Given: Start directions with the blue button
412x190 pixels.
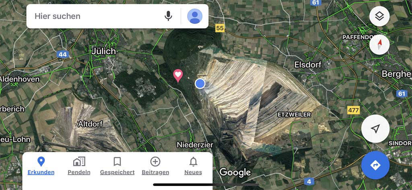Looking at the screenshot, I should coord(375,165).
